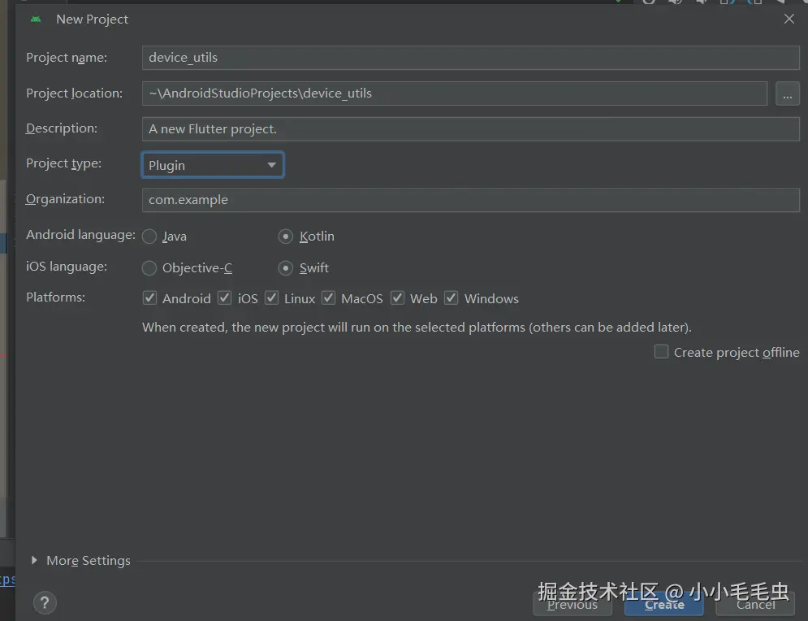
Task: Focus the Project name field
Action: [x=470, y=58]
